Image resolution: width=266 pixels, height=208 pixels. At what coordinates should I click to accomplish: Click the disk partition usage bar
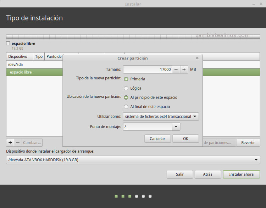133,36
